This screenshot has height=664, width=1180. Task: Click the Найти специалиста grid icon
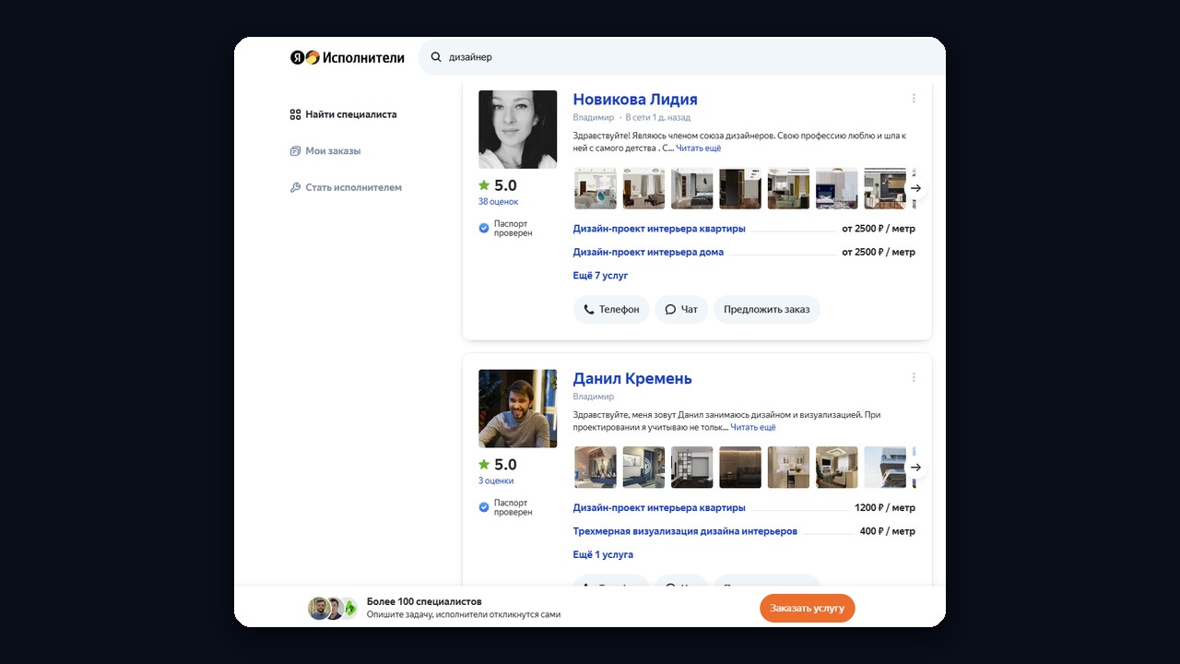pyautogui.click(x=295, y=114)
